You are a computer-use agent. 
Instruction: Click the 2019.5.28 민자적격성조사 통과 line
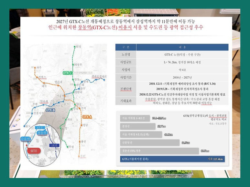[182, 89]
